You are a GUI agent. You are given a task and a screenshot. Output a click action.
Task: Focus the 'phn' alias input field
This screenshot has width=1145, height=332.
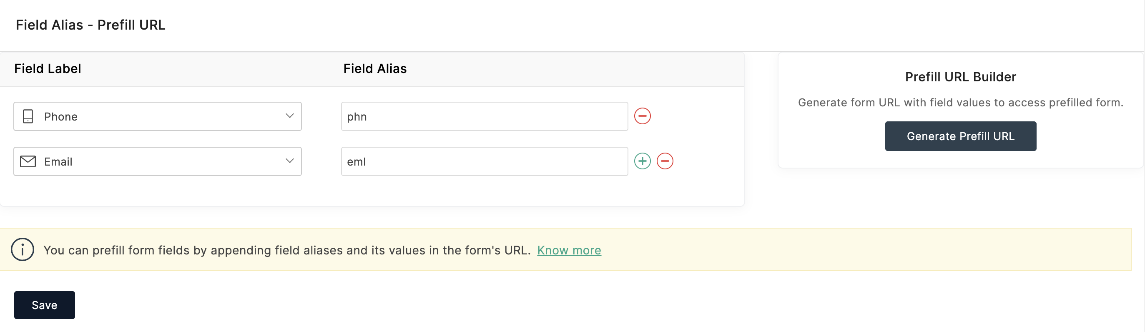tap(484, 116)
